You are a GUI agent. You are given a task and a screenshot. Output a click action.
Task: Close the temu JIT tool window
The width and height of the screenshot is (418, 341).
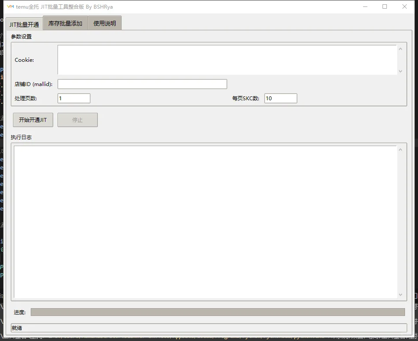405,6
